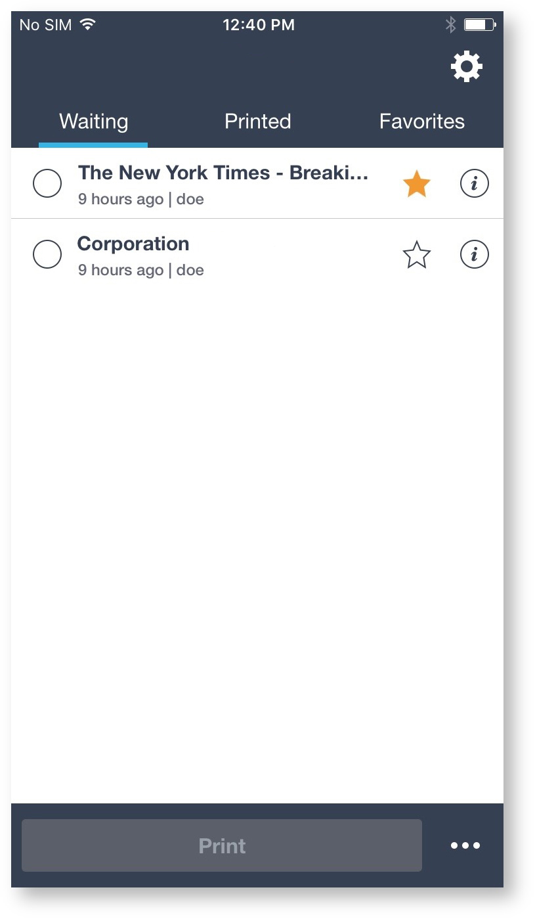The height and width of the screenshot is (919, 535).
Task: Open the Corporation job title
Action: tap(133, 244)
